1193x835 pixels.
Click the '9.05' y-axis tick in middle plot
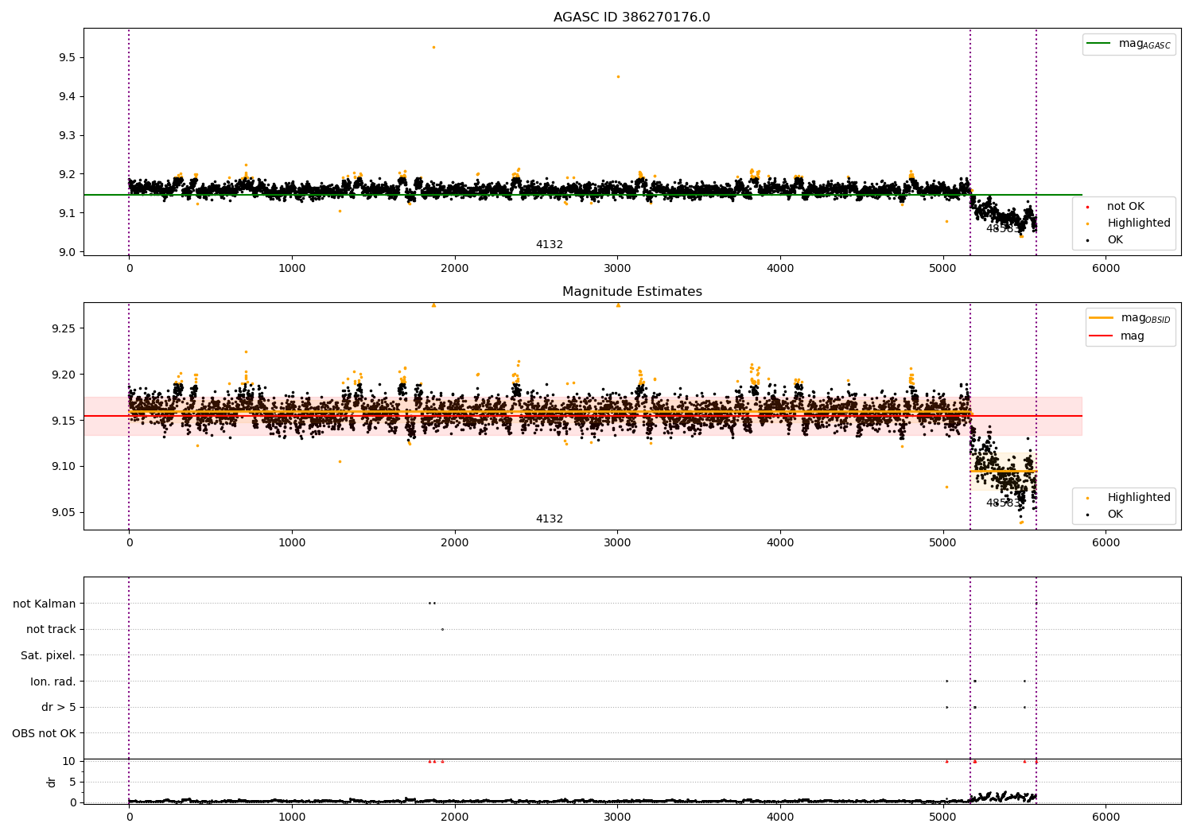pyautogui.click(x=64, y=513)
